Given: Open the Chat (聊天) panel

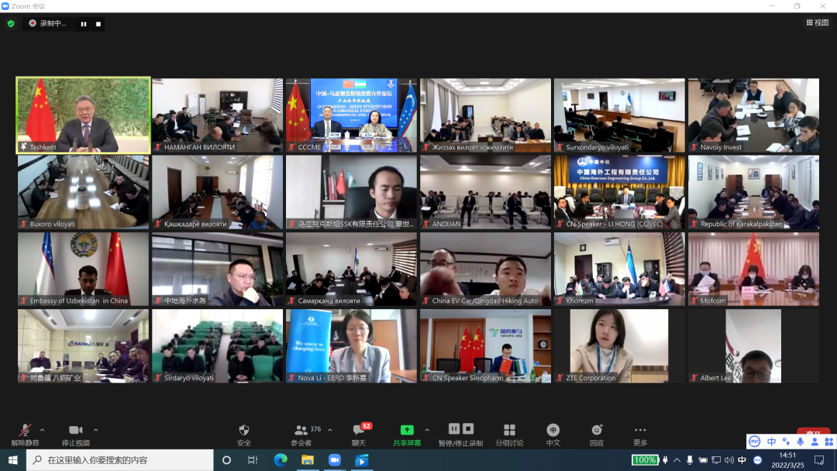Looking at the screenshot, I should tap(359, 430).
